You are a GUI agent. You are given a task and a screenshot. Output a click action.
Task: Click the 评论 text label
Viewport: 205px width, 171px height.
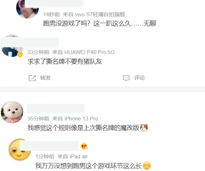pyautogui.click(x=140, y=78)
